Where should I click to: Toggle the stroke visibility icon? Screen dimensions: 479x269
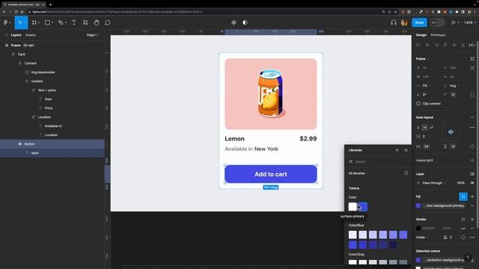(x=463, y=229)
